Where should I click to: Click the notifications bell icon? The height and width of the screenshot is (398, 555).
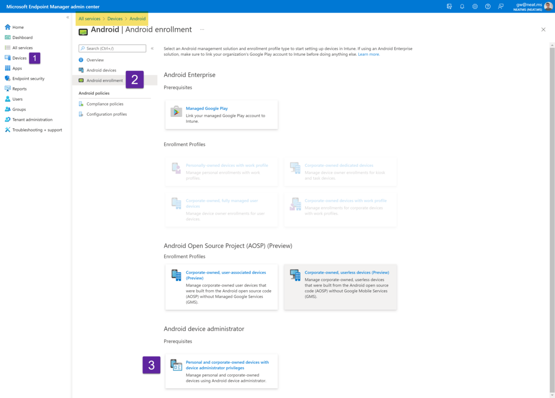[462, 6]
